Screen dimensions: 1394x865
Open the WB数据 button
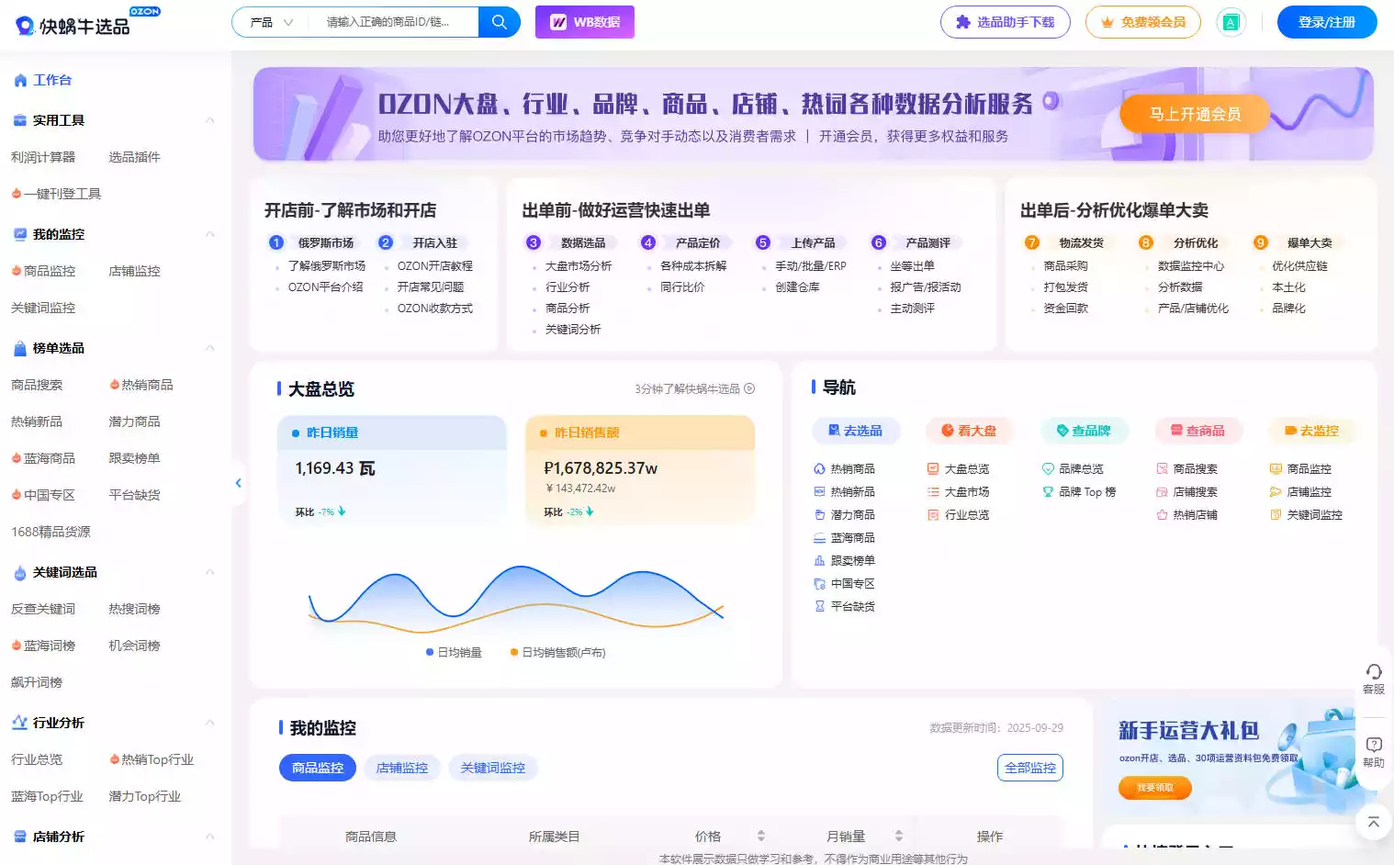pyautogui.click(x=585, y=22)
